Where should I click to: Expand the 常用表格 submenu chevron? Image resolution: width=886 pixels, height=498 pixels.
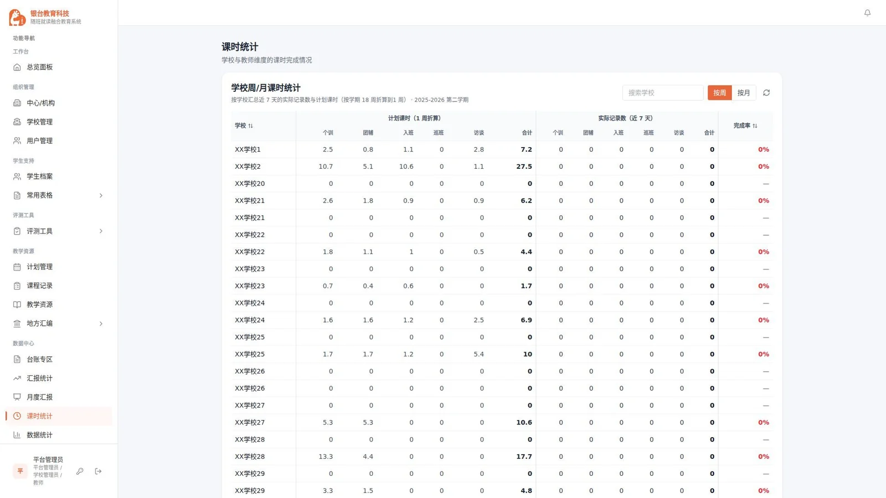101,195
